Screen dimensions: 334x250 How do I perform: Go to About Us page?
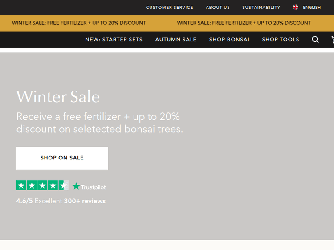[218, 8]
